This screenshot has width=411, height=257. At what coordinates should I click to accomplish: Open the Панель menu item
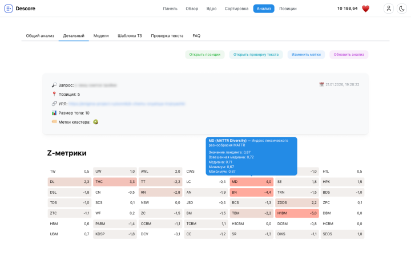coord(170,9)
